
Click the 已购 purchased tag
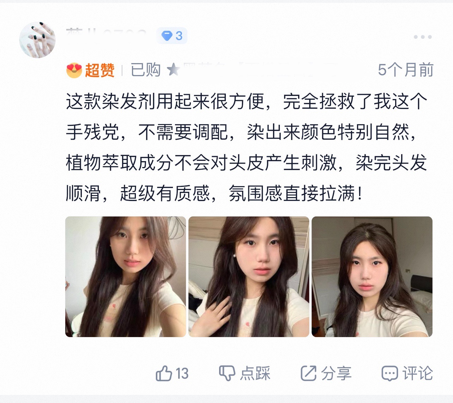tap(145, 70)
